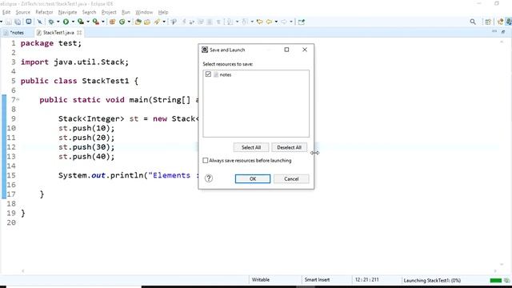Toggle the Mark Occurrences icon

click(174, 22)
